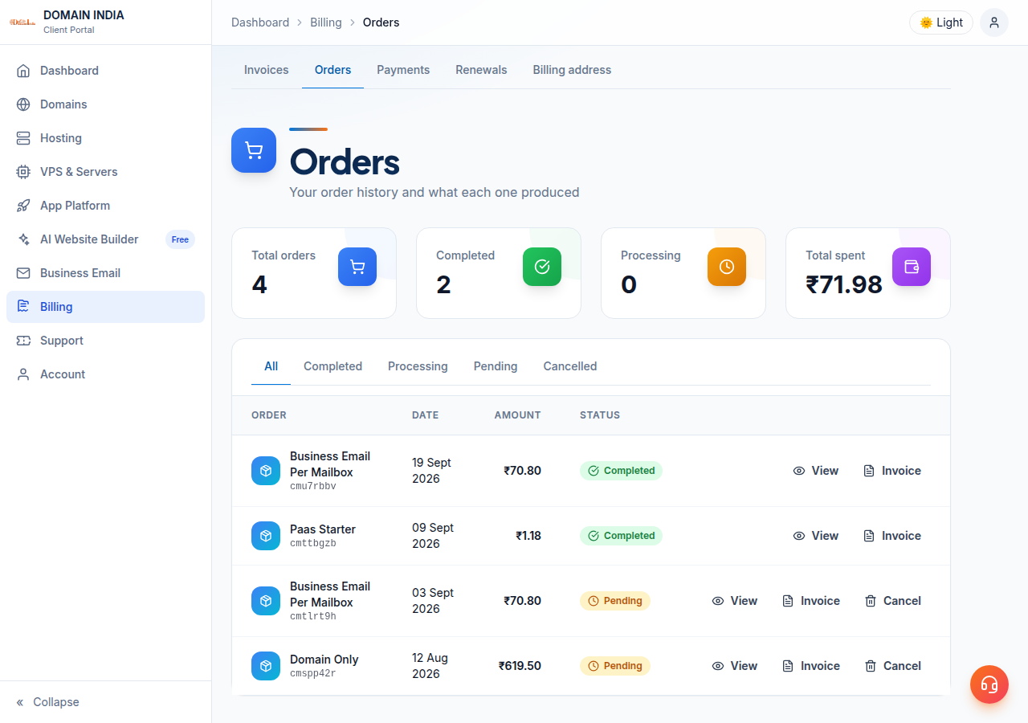Open the Renewals tab

(x=481, y=70)
